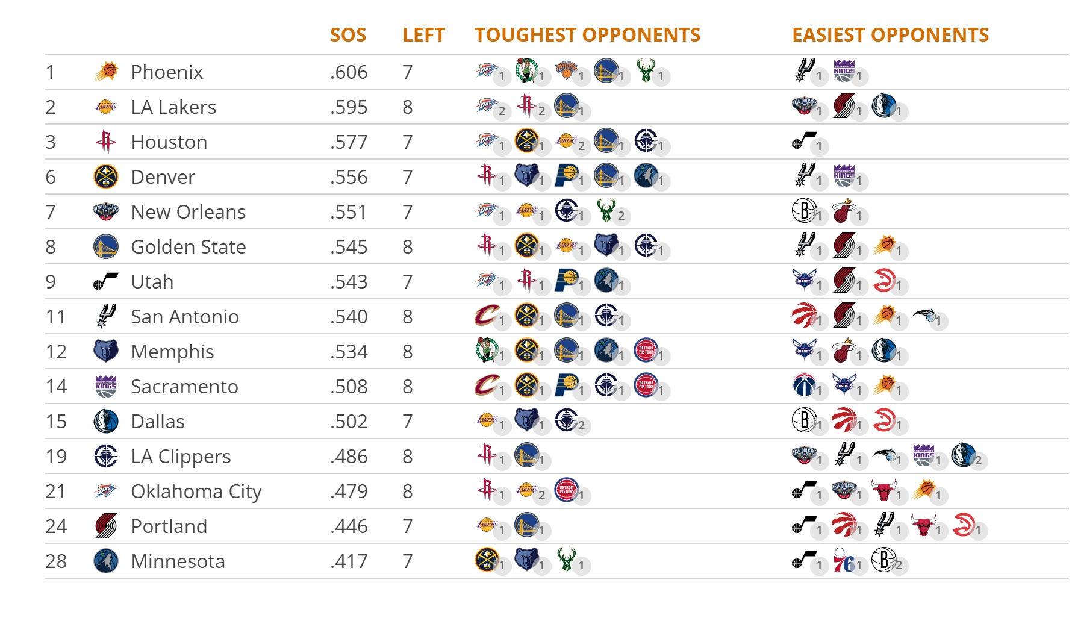Viewport: 1075px width, 624px height.
Task: Select the EASIEST OPPONENTS column header
Action: (x=890, y=35)
